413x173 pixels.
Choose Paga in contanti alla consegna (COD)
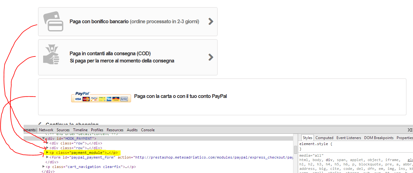pos(128,57)
